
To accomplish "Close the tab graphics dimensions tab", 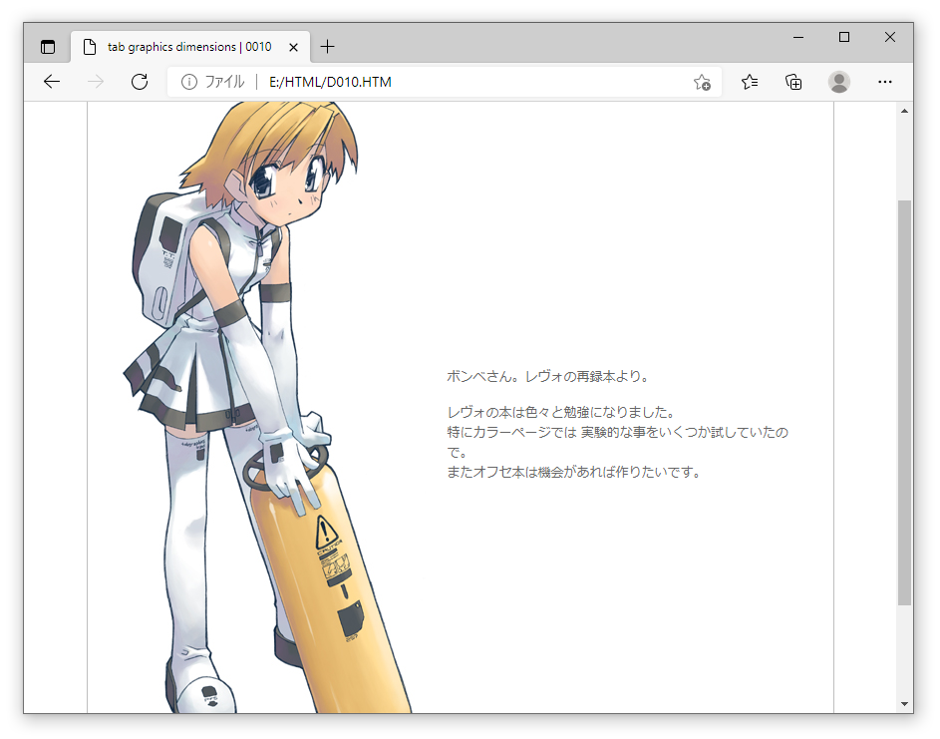I will 293,47.
